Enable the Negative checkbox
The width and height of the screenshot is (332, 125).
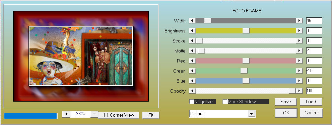pos(192,102)
